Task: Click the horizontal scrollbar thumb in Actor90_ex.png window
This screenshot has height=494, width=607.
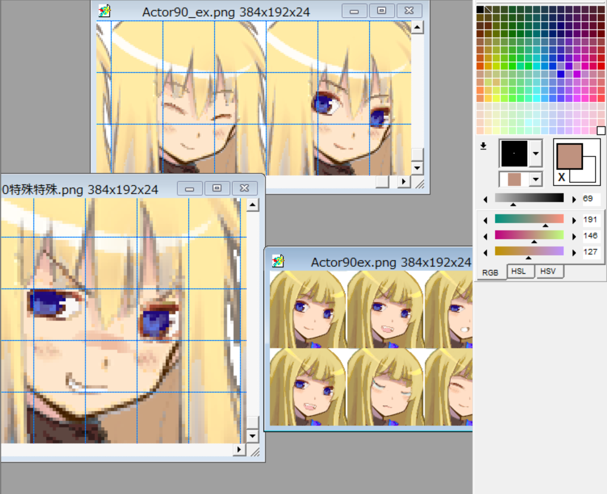Action: [383, 181]
